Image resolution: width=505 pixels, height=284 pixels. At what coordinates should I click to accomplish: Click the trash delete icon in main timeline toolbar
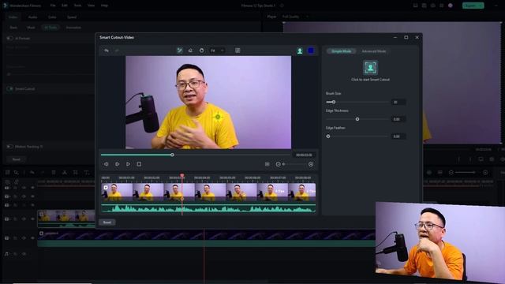[x=54, y=173]
